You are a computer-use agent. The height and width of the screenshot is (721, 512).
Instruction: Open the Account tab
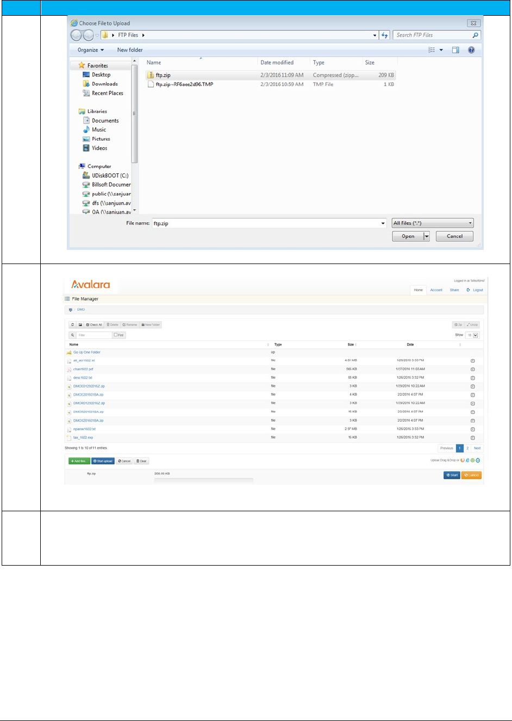436,290
